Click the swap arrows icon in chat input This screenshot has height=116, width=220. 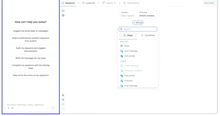pyautogui.click(x=13, y=108)
